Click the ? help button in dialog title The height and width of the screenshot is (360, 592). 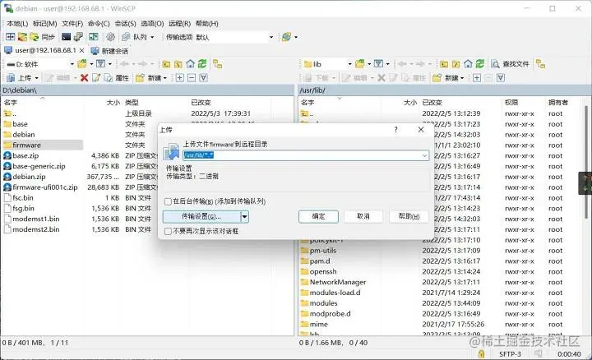click(395, 130)
